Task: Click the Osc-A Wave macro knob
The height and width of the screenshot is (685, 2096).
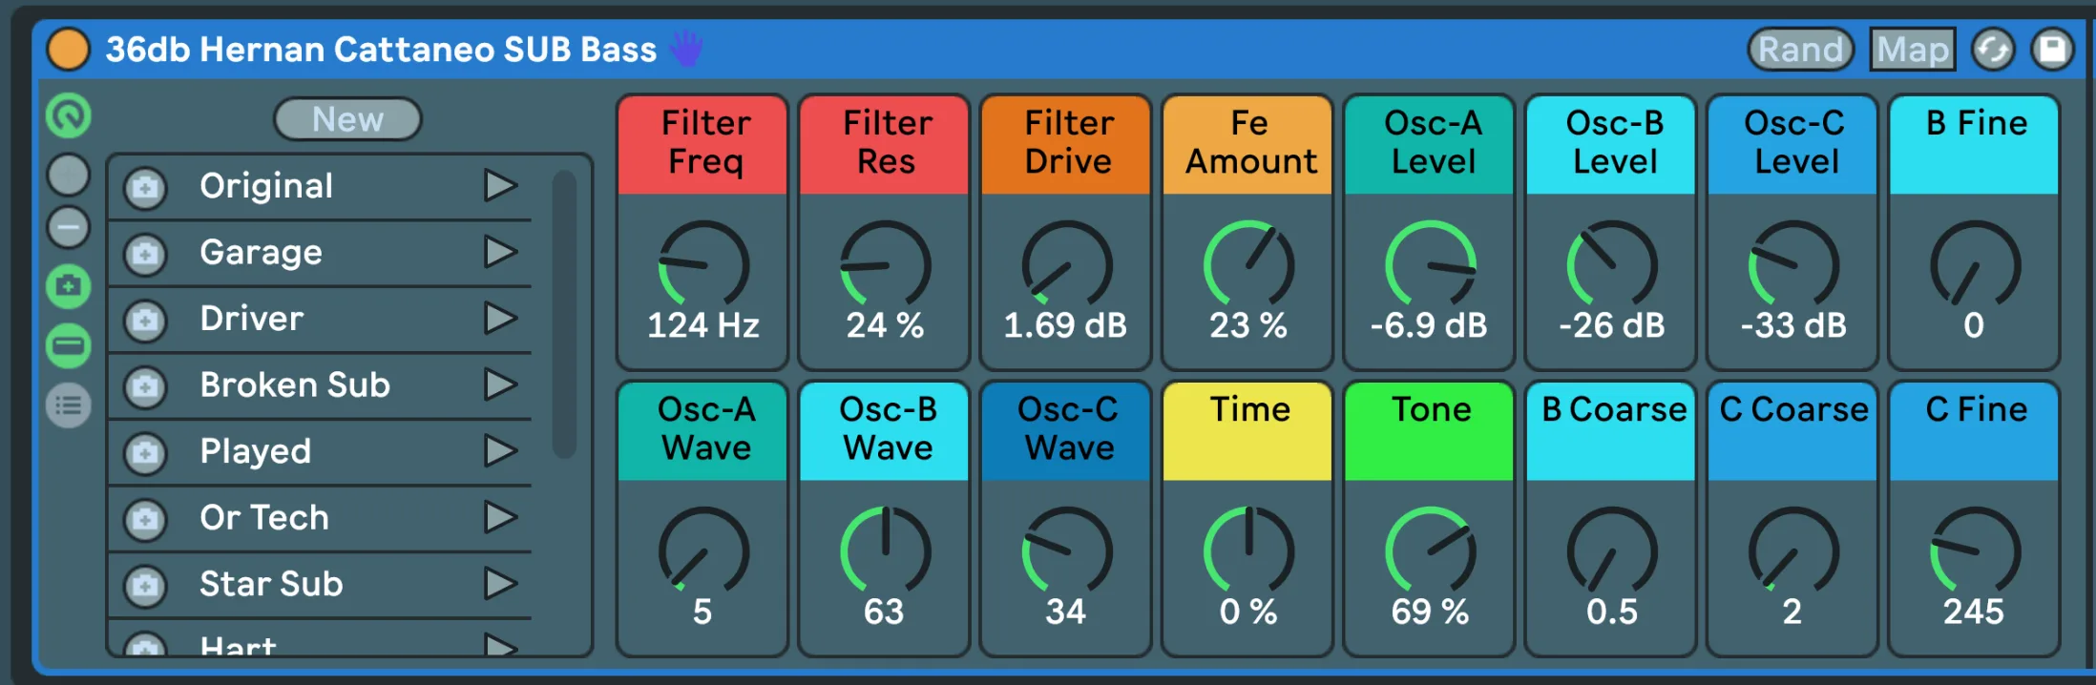Action: coord(703,551)
